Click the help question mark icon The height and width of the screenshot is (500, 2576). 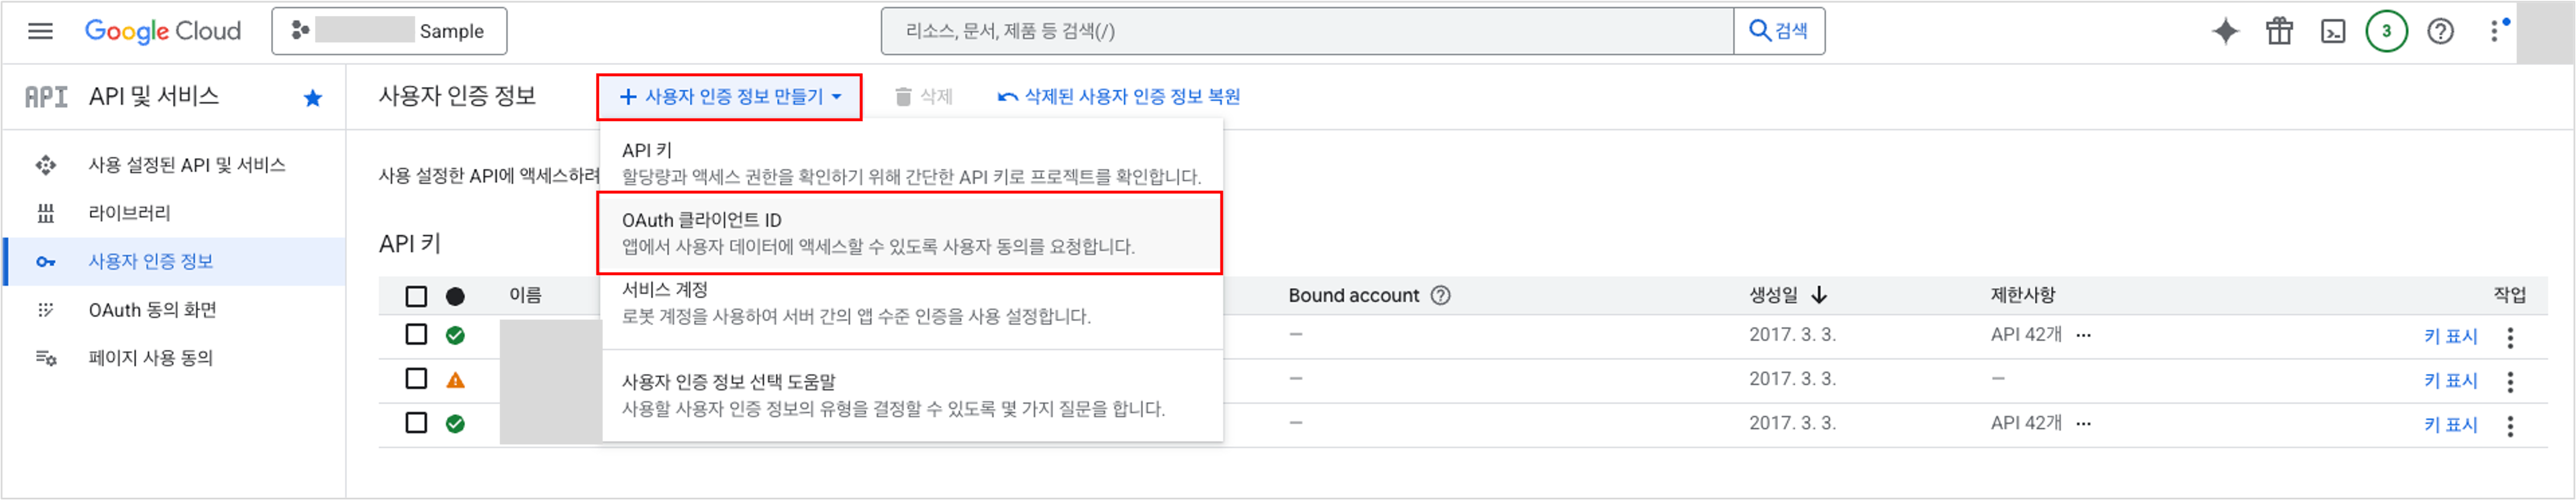[2440, 31]
